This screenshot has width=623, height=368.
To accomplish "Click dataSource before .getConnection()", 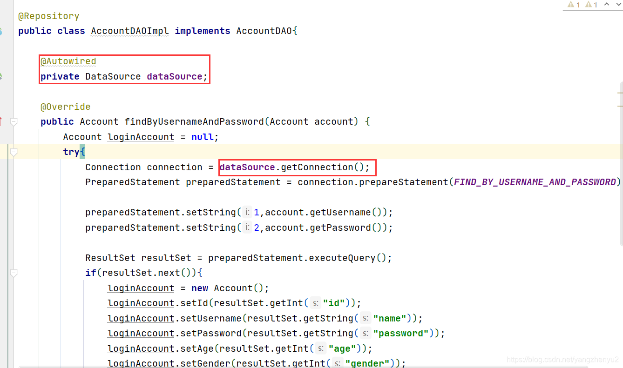I will tap(247, 167).
